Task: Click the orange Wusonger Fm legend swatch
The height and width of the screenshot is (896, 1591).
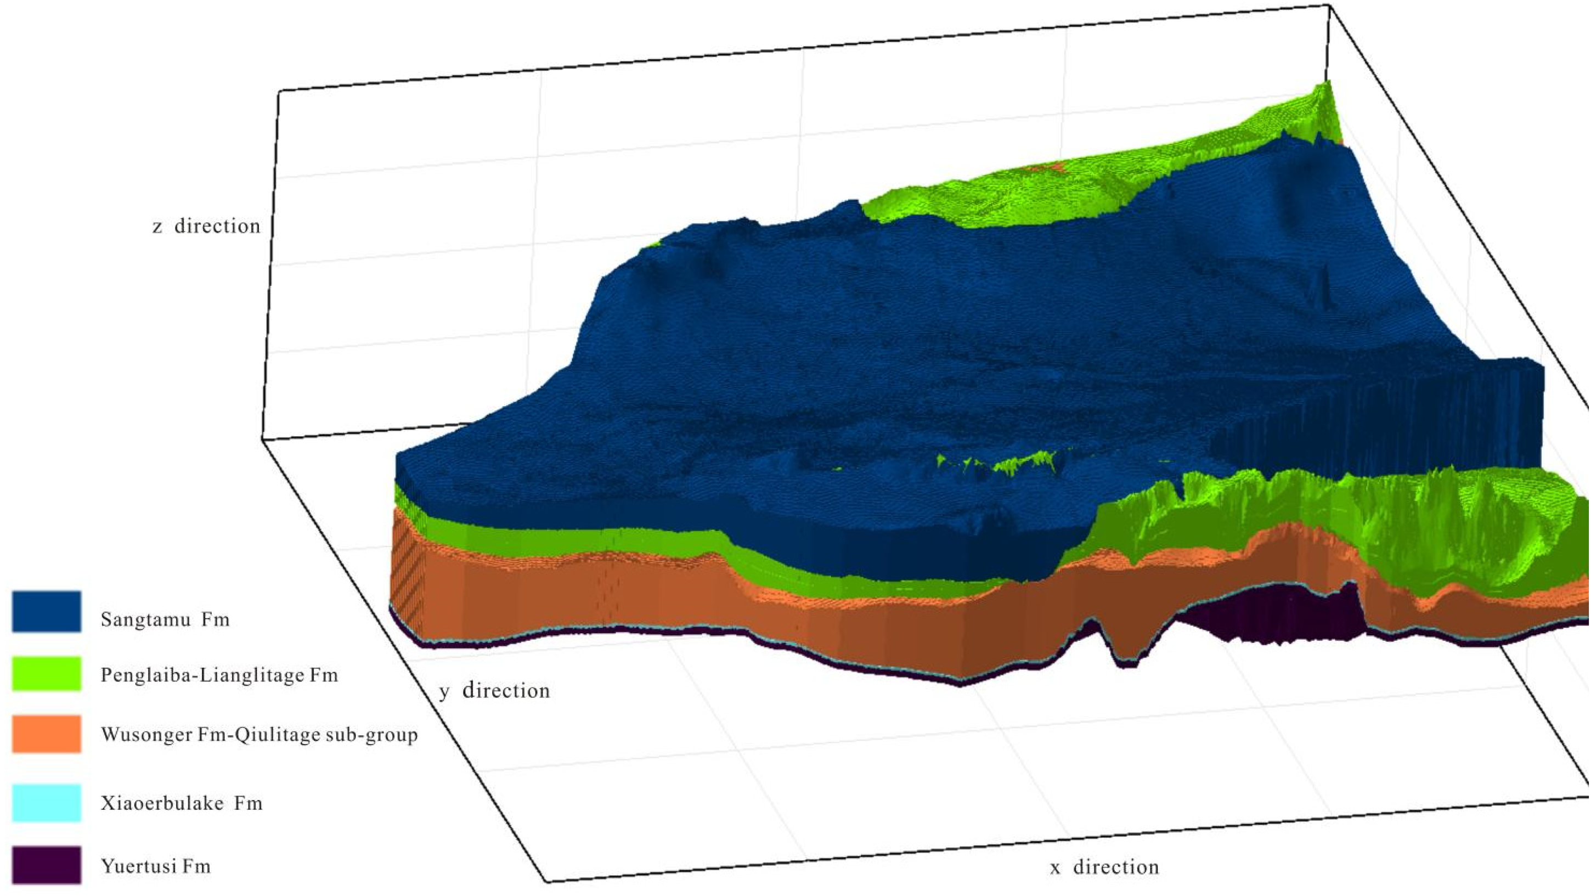Action: [46, 734]
